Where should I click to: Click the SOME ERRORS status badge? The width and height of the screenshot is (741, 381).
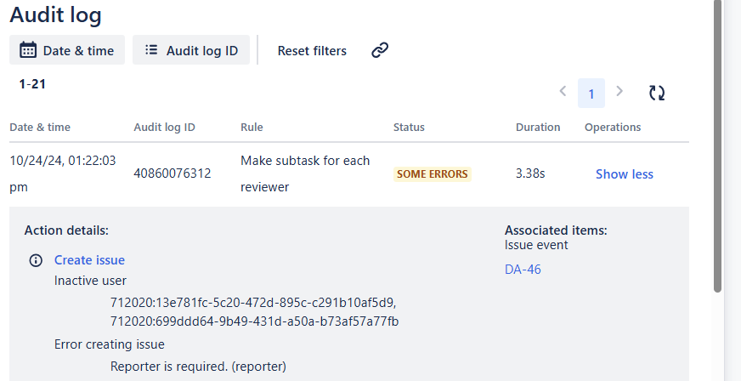click(x=432, y=174)
